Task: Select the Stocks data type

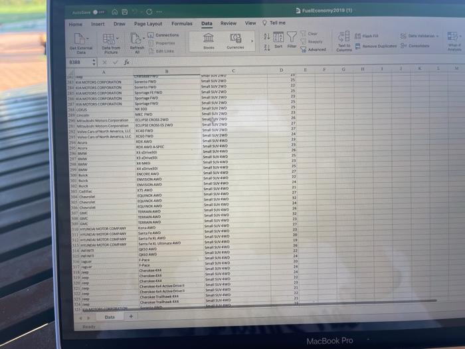Action: click(209, 41)
